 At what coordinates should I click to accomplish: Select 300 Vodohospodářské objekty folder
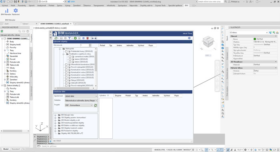pyautogui.click(x=72, y=123)
